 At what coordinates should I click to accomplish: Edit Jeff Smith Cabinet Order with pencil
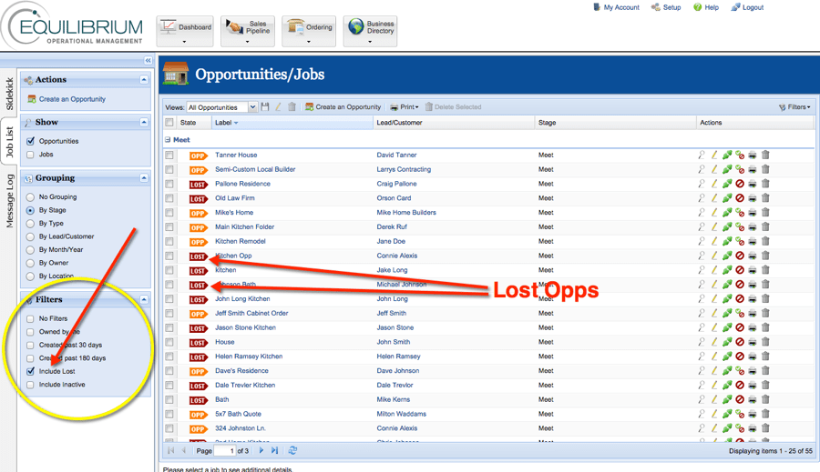click(x=713, y=313)
